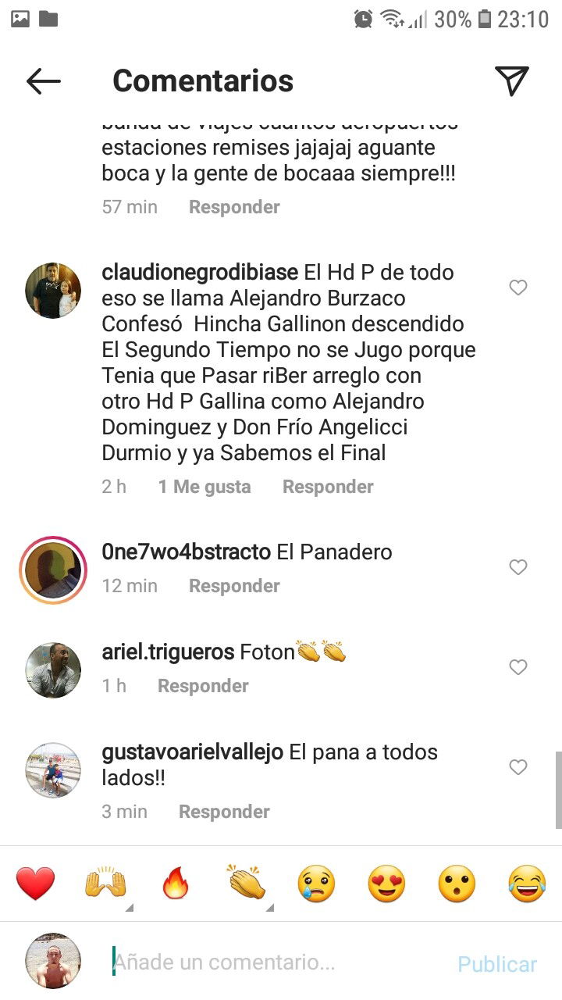The image size is (562, 1000).
Task: Tap the paper plane share icon
Action: (x=512, y=80)
